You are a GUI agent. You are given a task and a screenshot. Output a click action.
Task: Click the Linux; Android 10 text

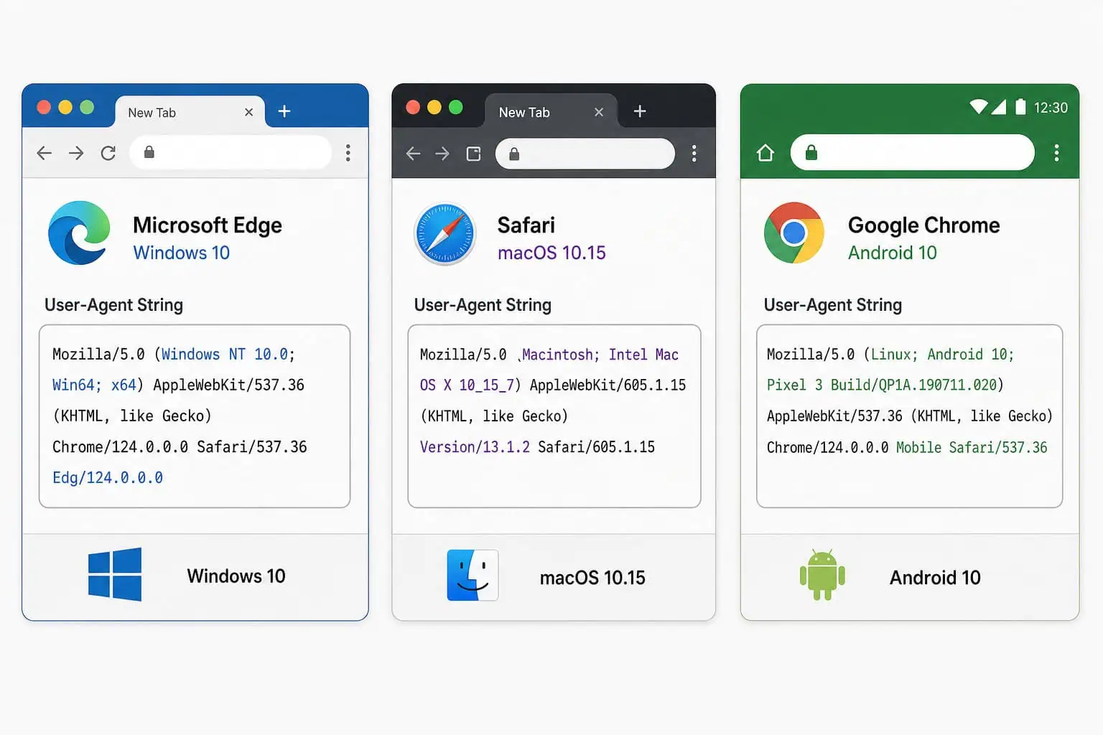[x=940, y=354]
